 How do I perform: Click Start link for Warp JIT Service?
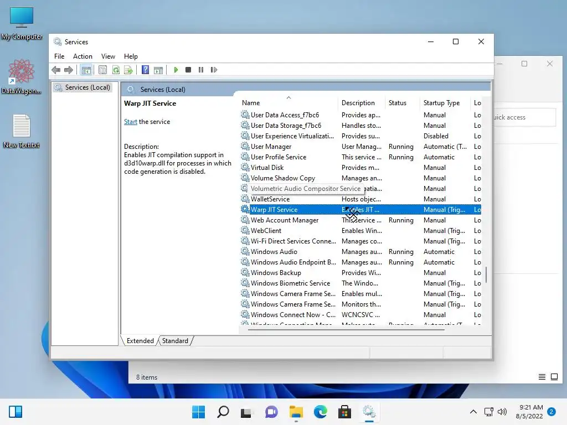pos(131,122)
